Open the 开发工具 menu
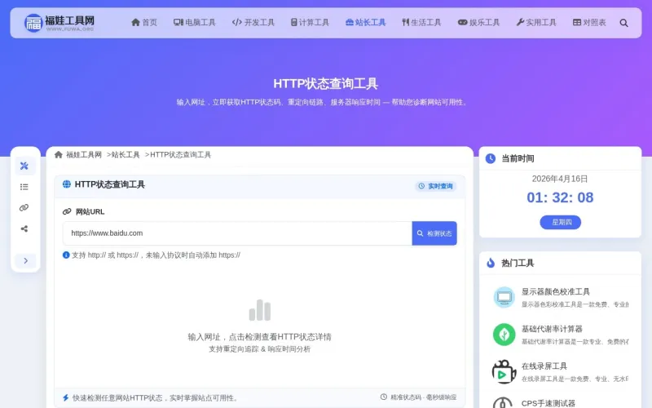 click(x=253, y=23)
